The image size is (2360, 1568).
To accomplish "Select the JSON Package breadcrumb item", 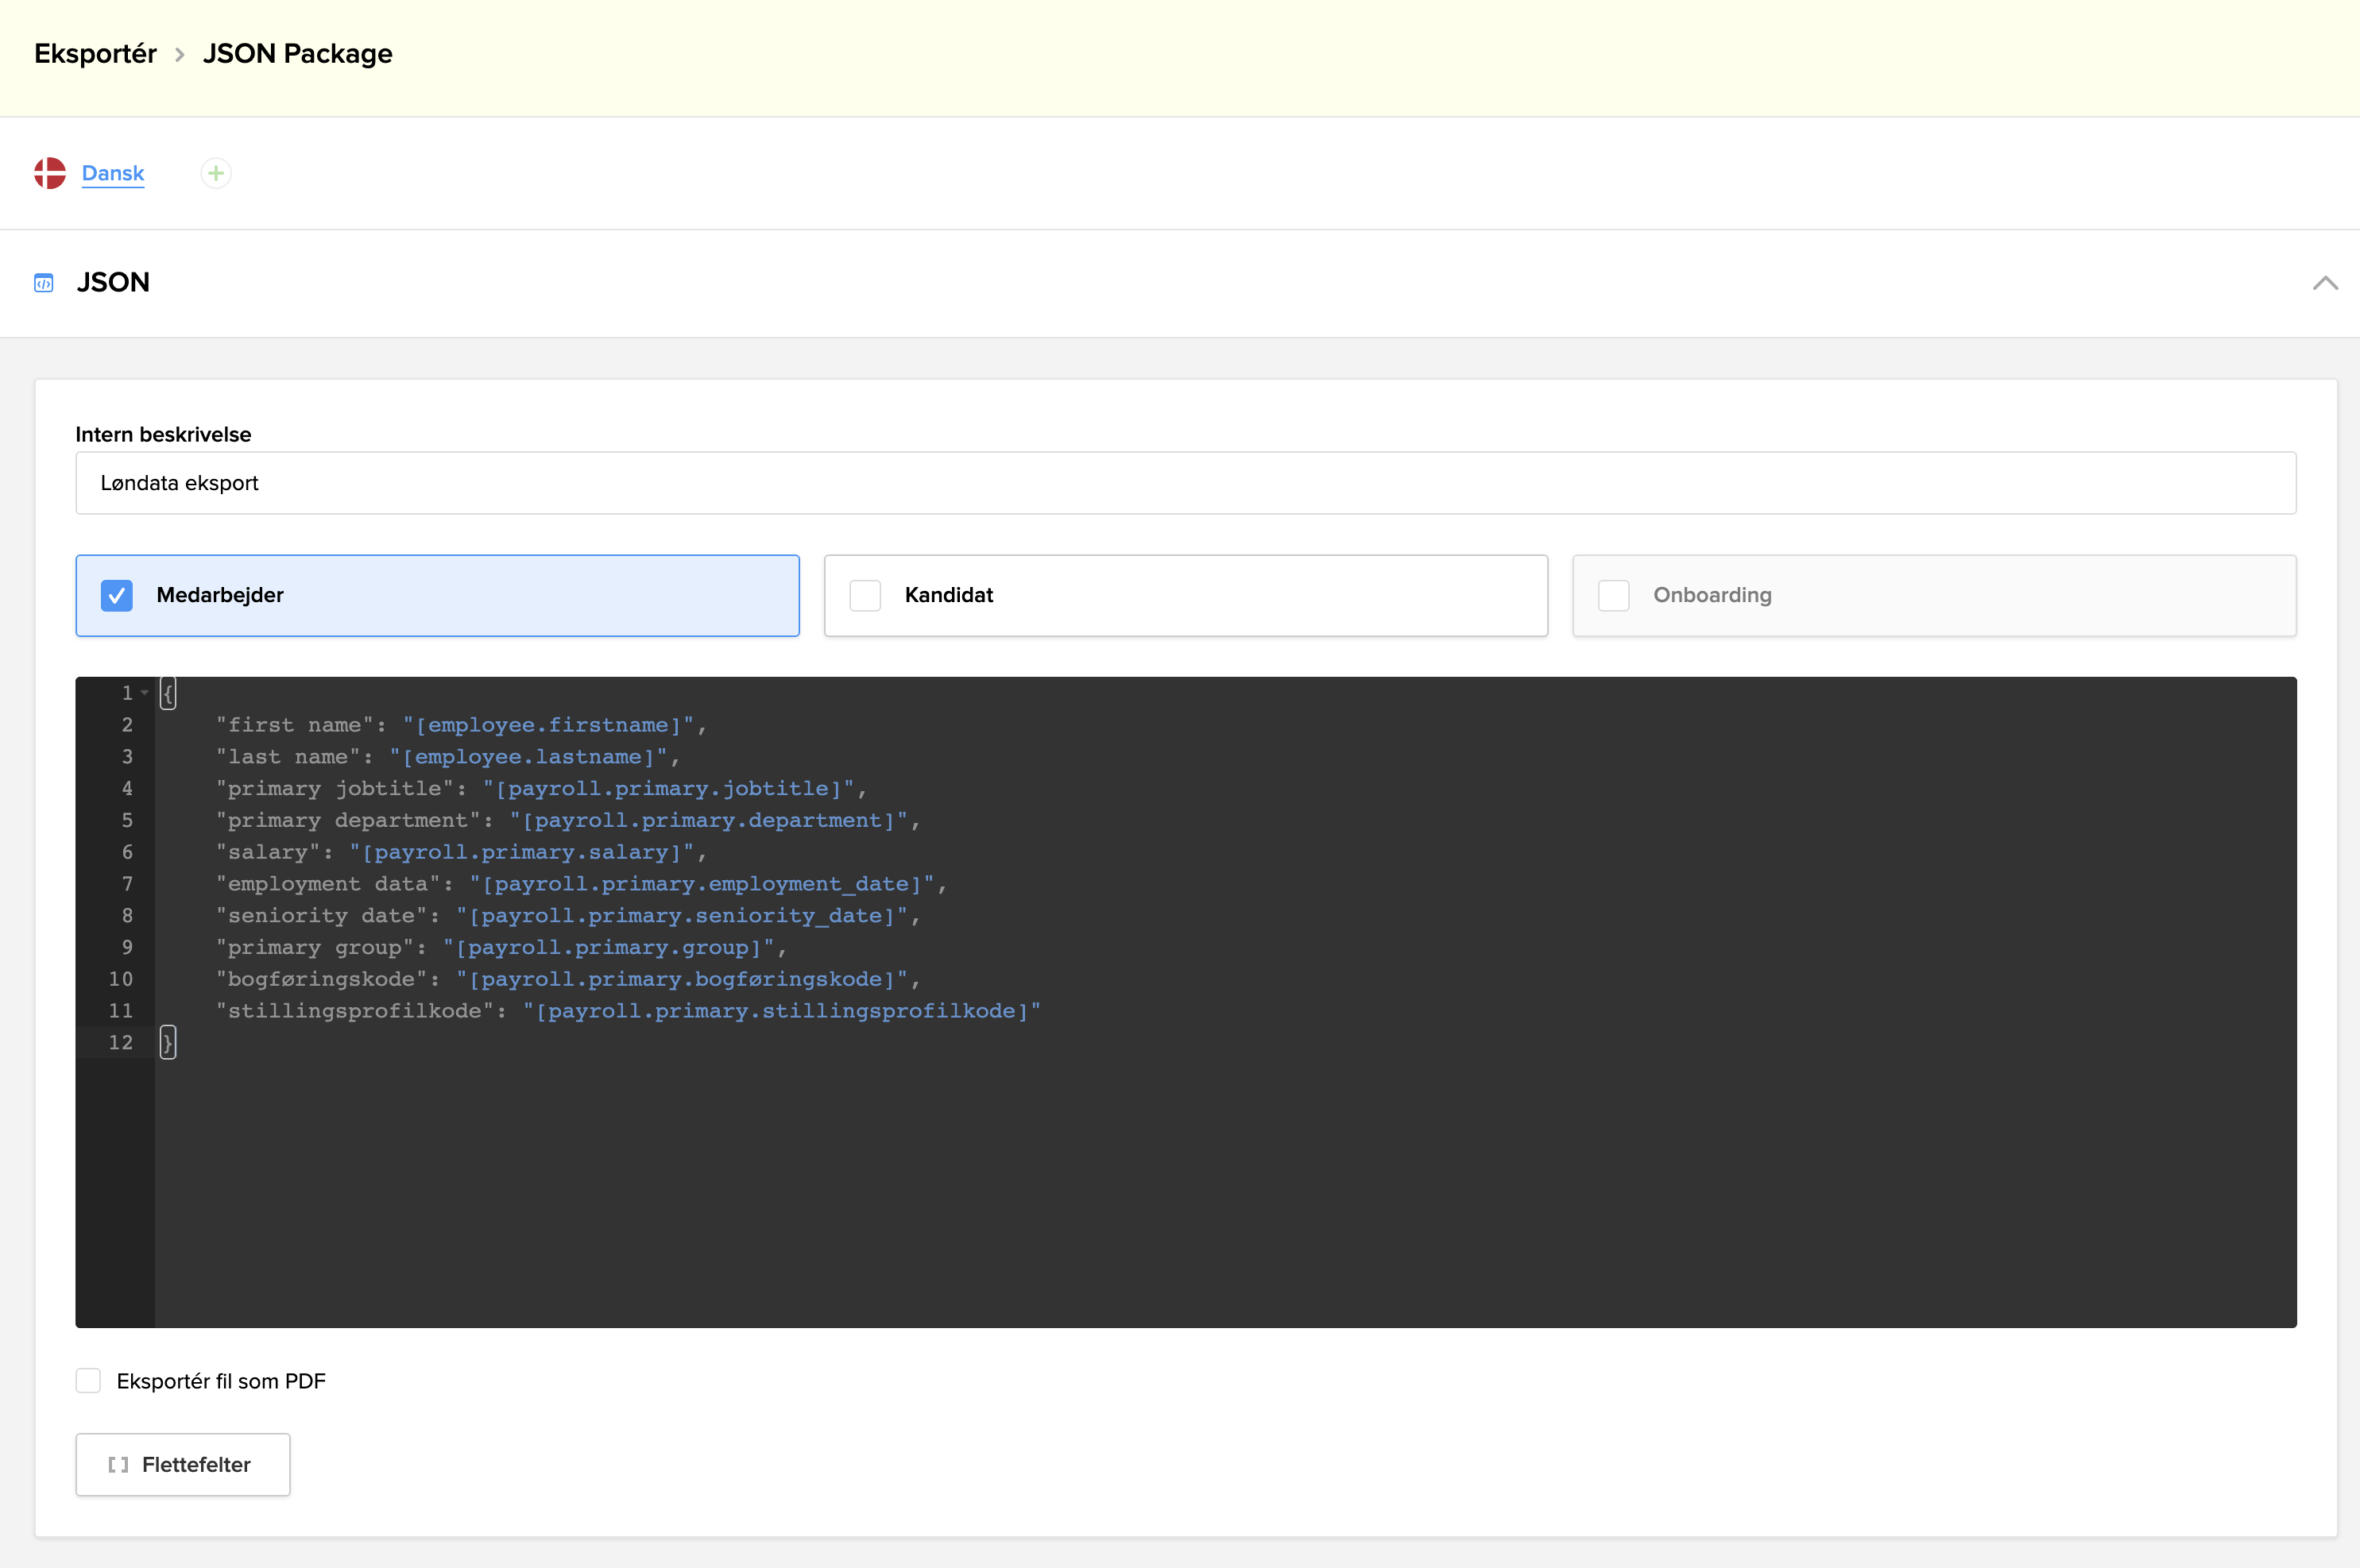I will point(297,53).
